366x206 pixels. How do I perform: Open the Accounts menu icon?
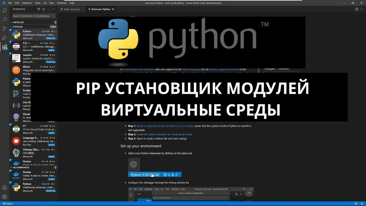coord(5,188)
